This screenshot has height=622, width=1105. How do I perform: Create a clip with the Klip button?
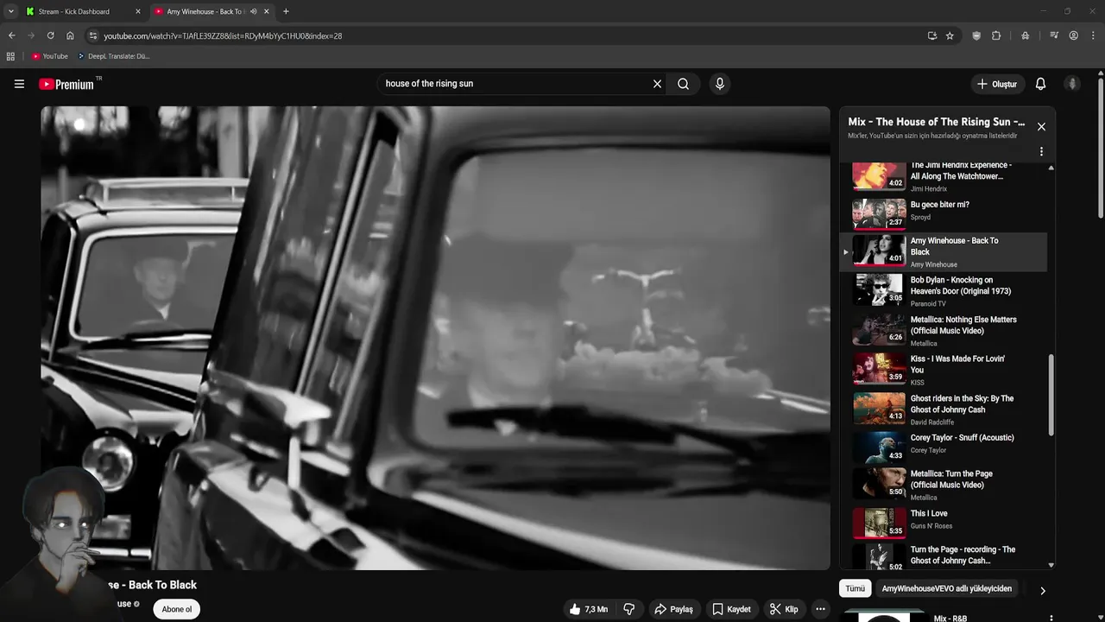(784, 609)
